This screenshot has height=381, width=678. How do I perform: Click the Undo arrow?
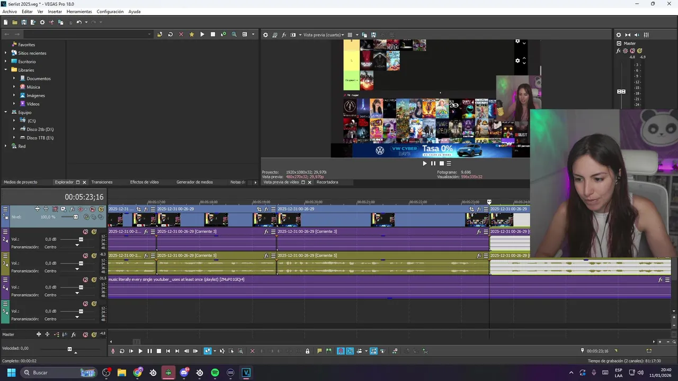click(79, 22)
